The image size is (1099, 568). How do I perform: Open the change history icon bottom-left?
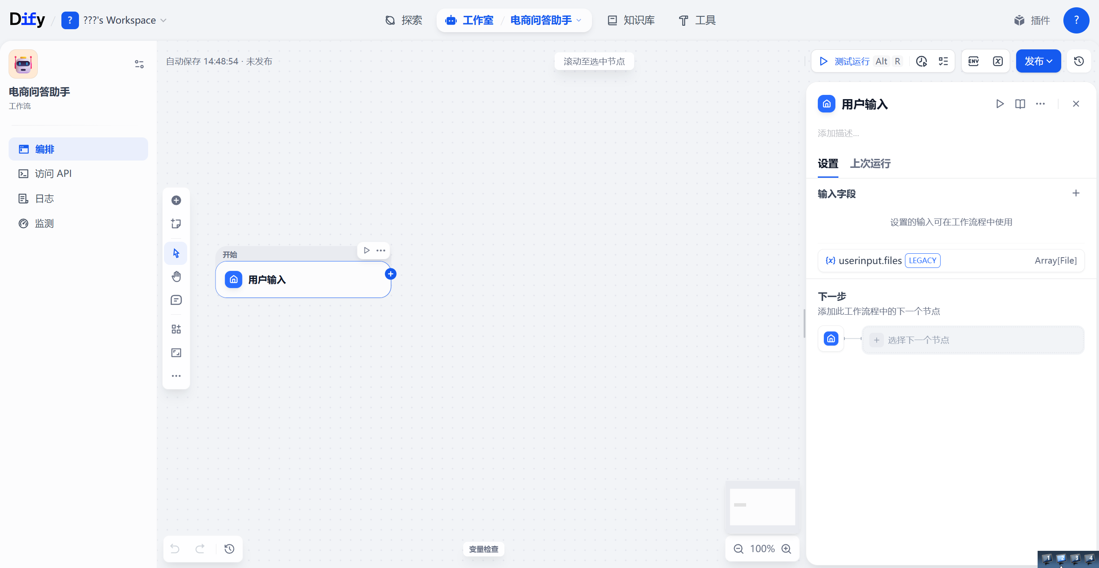[229, 549]
